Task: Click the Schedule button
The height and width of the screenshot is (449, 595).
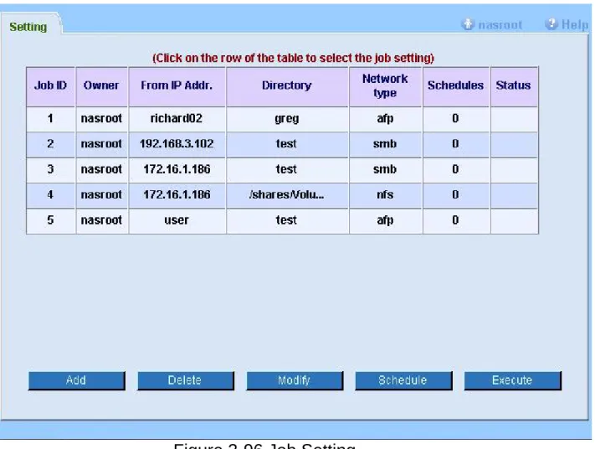Action: [403, 380]
